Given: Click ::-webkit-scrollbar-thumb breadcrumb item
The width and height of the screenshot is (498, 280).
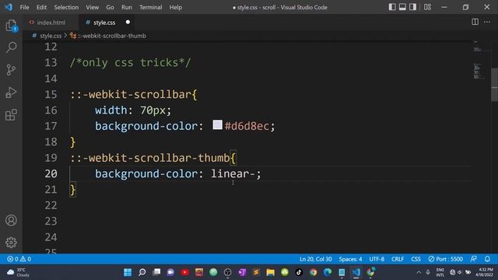Looking at the screenshot, I should click(108, 36).
